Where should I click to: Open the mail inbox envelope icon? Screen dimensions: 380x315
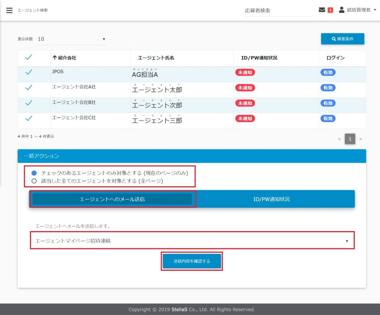point(322,10)
